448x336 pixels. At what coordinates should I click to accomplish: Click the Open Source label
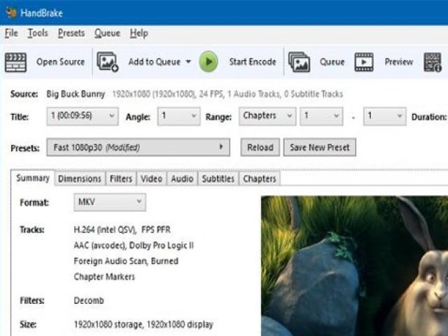(61, 62)
